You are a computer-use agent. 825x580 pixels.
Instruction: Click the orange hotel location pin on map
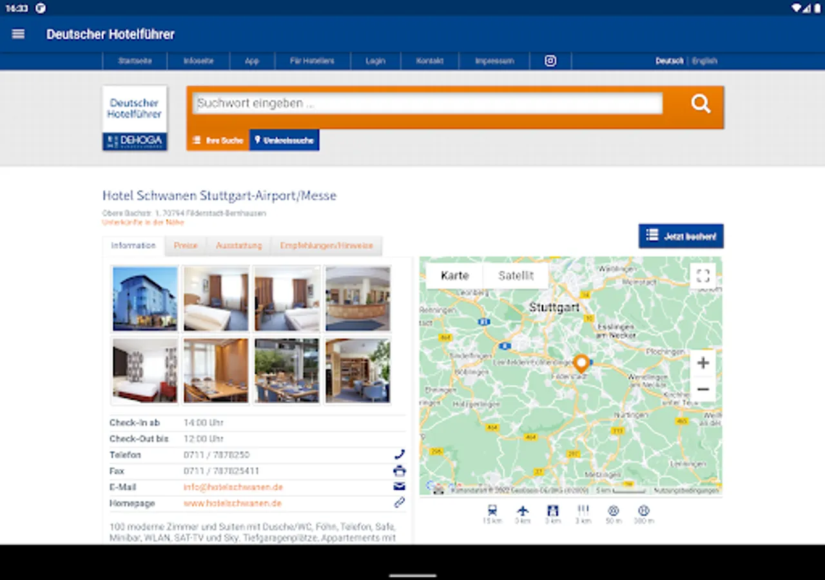point(581,363)
